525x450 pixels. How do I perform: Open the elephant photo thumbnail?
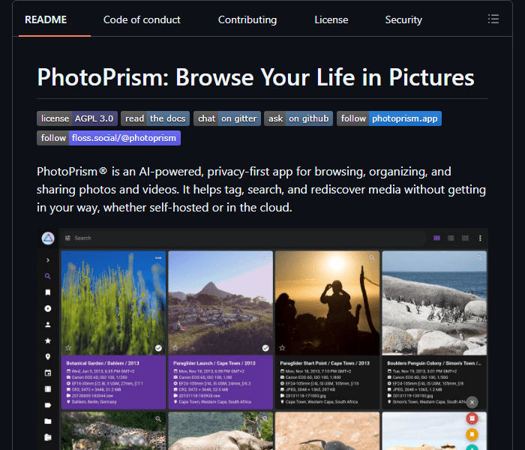tap(220, 431)
